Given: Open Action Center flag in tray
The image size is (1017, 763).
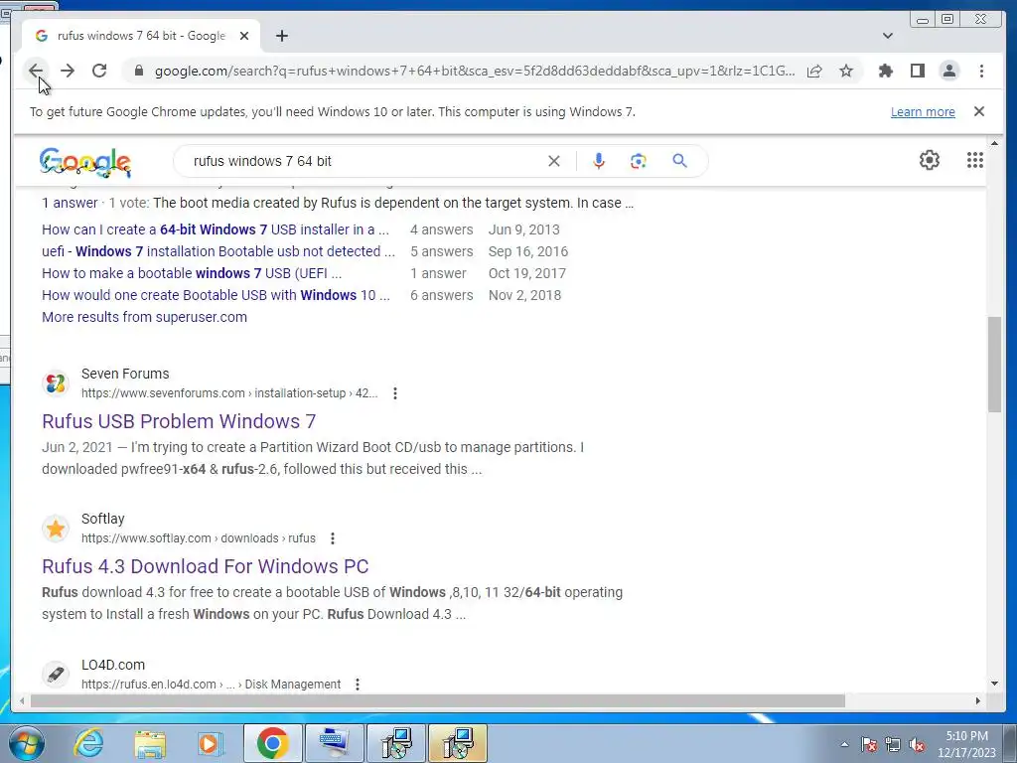Looking at the screenshot, I should point(868,745).
